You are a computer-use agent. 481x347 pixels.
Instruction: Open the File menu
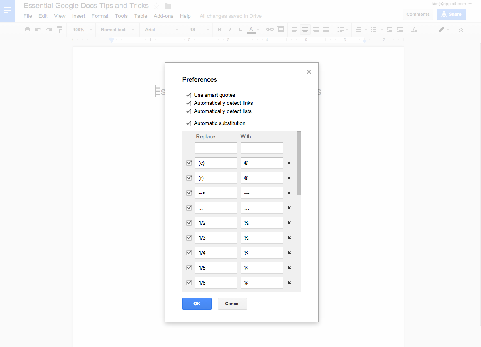click(x=28, y=16)
